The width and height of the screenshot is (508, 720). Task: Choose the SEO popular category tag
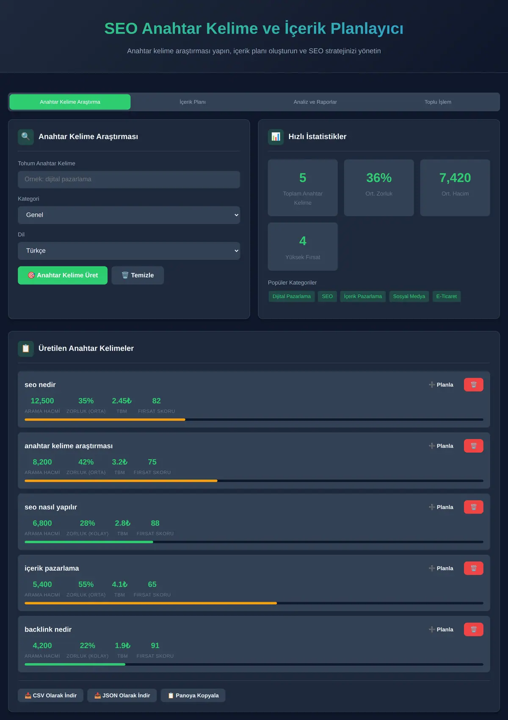point(327,296)
